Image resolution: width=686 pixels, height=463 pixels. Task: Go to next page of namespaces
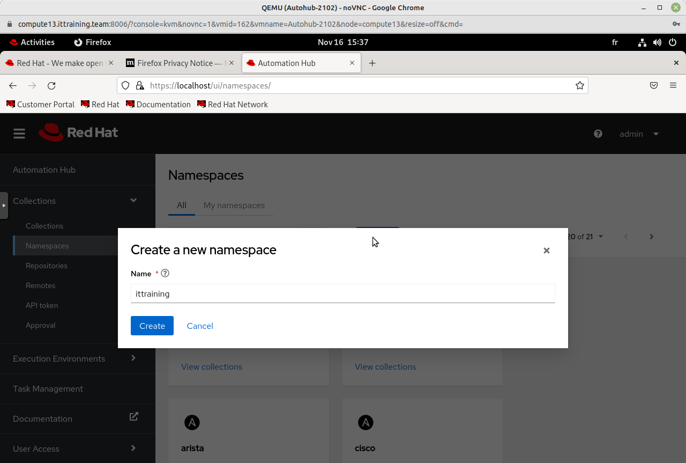(x=652, y=237)
